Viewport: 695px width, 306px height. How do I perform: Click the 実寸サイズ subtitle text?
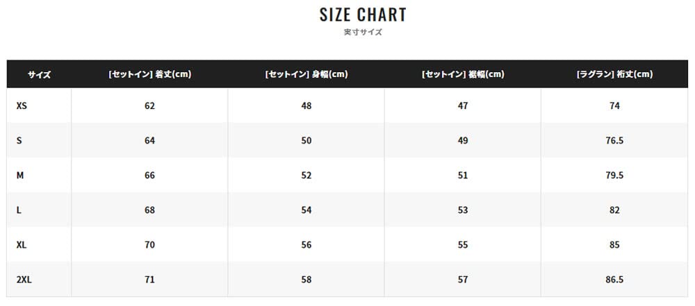tap(363, 32)
